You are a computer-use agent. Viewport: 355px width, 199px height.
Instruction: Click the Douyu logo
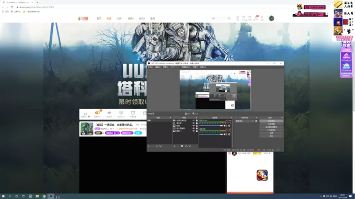(x=83, y=19)
